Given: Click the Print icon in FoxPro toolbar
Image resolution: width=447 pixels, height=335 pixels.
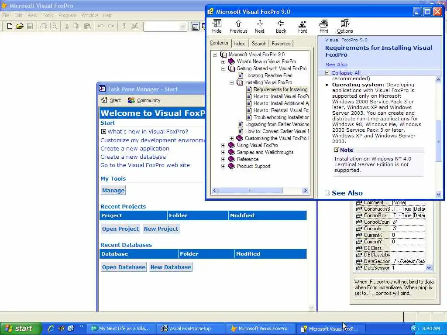Looking at the screenshot, I should tap(43, 27).
